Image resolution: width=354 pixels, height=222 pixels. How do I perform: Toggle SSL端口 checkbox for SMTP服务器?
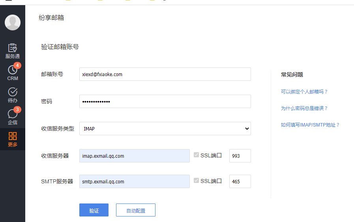(196, 181)
